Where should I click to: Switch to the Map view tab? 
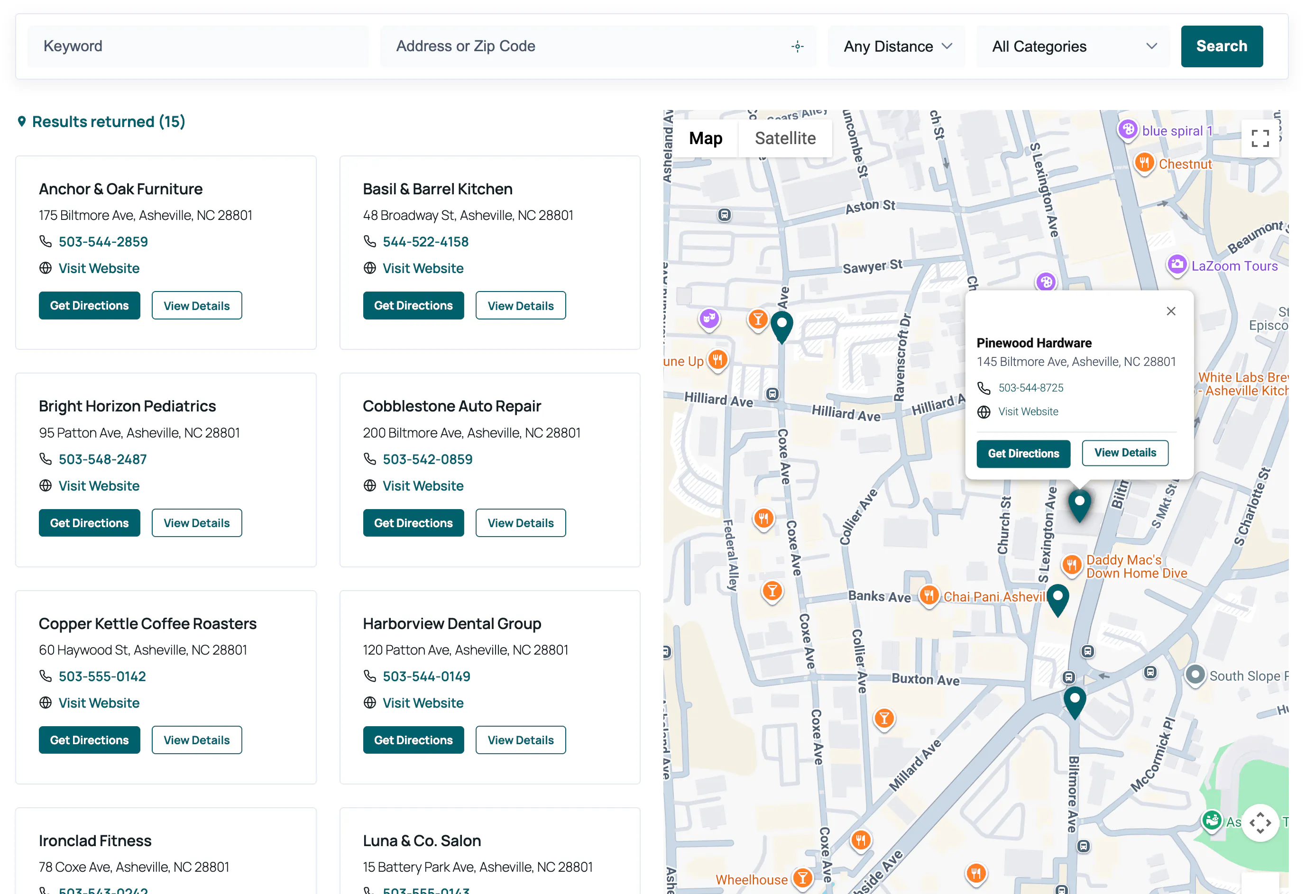[705, 138]
